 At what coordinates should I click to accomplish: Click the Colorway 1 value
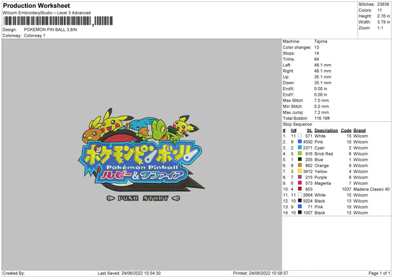click(35, 35)
